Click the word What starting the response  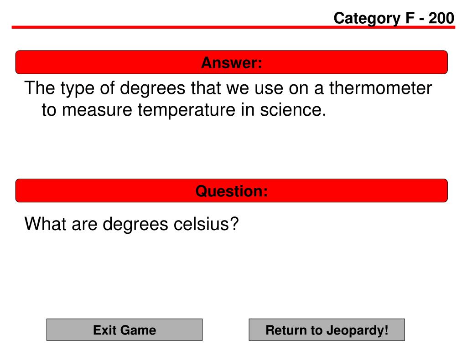click(45, 224)
